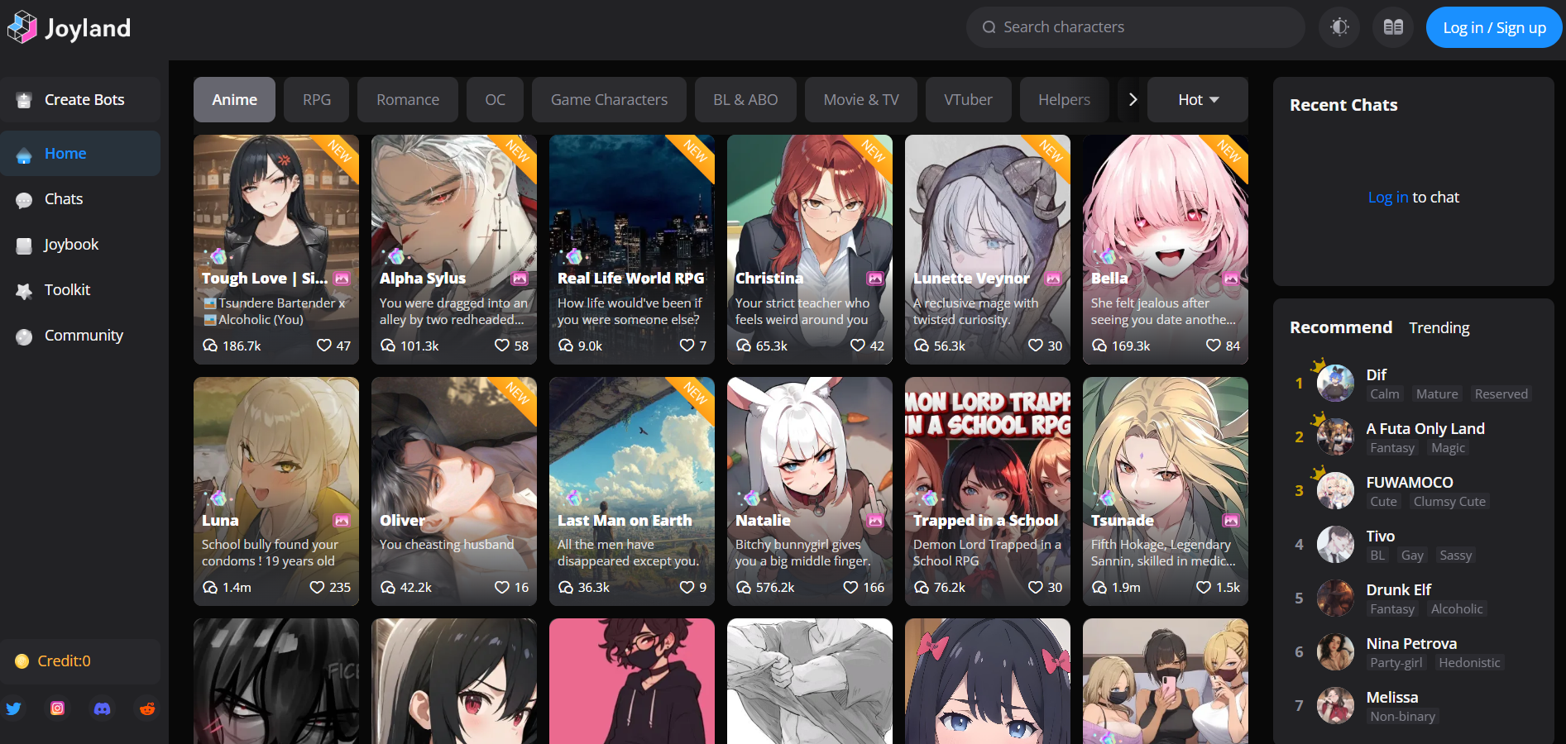The width and height of the screenshot is (1566, 744).
Task: Like the Tsunade character card
Action: tap(1204, 588)
